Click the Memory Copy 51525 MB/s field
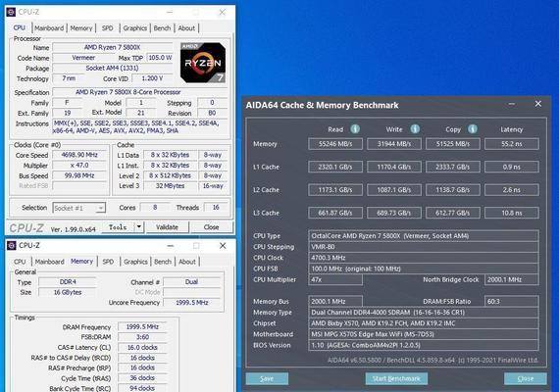Screen dimensions: 559x392 coord(453,144)
